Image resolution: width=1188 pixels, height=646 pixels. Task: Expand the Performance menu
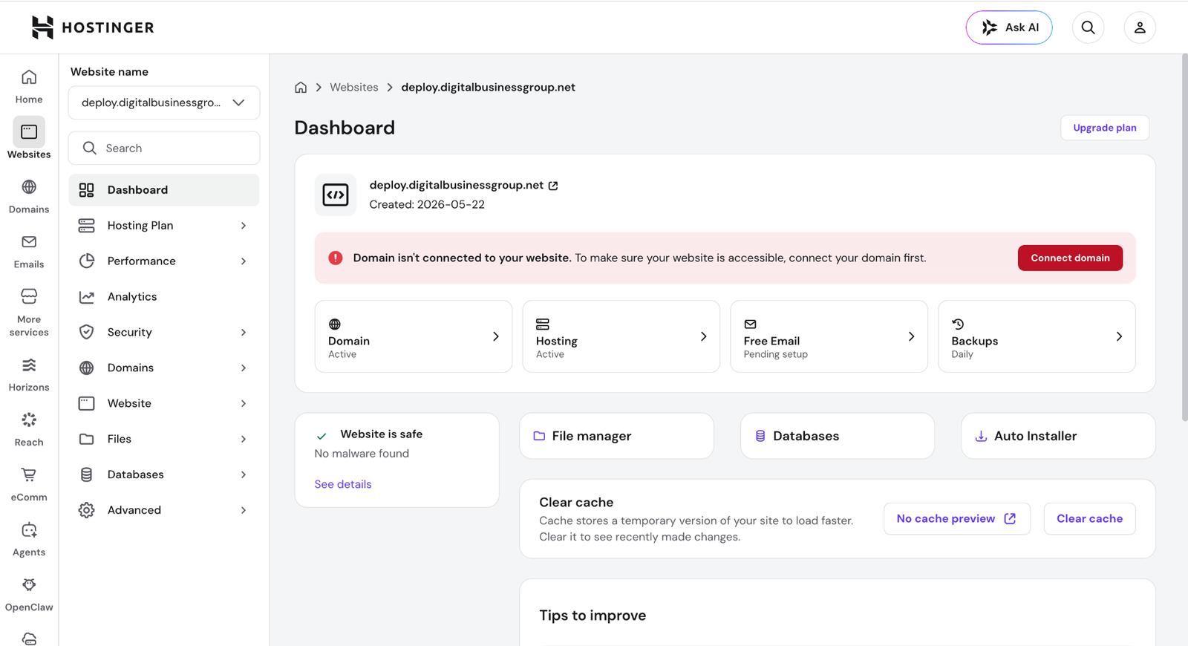(164, 261)
